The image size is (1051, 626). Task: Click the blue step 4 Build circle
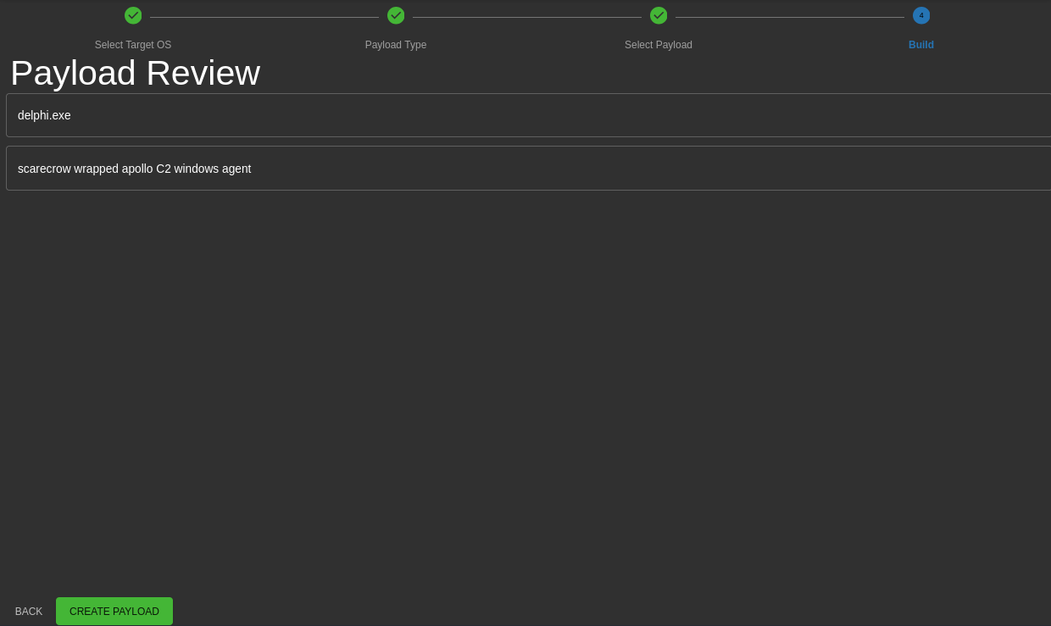[x=921, y=15]
